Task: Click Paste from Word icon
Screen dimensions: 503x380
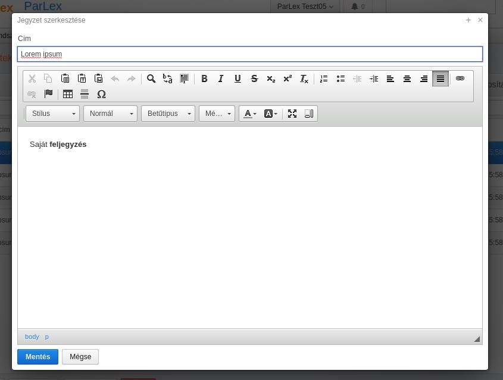Action: pyautogui.click(x=98, y=78)
